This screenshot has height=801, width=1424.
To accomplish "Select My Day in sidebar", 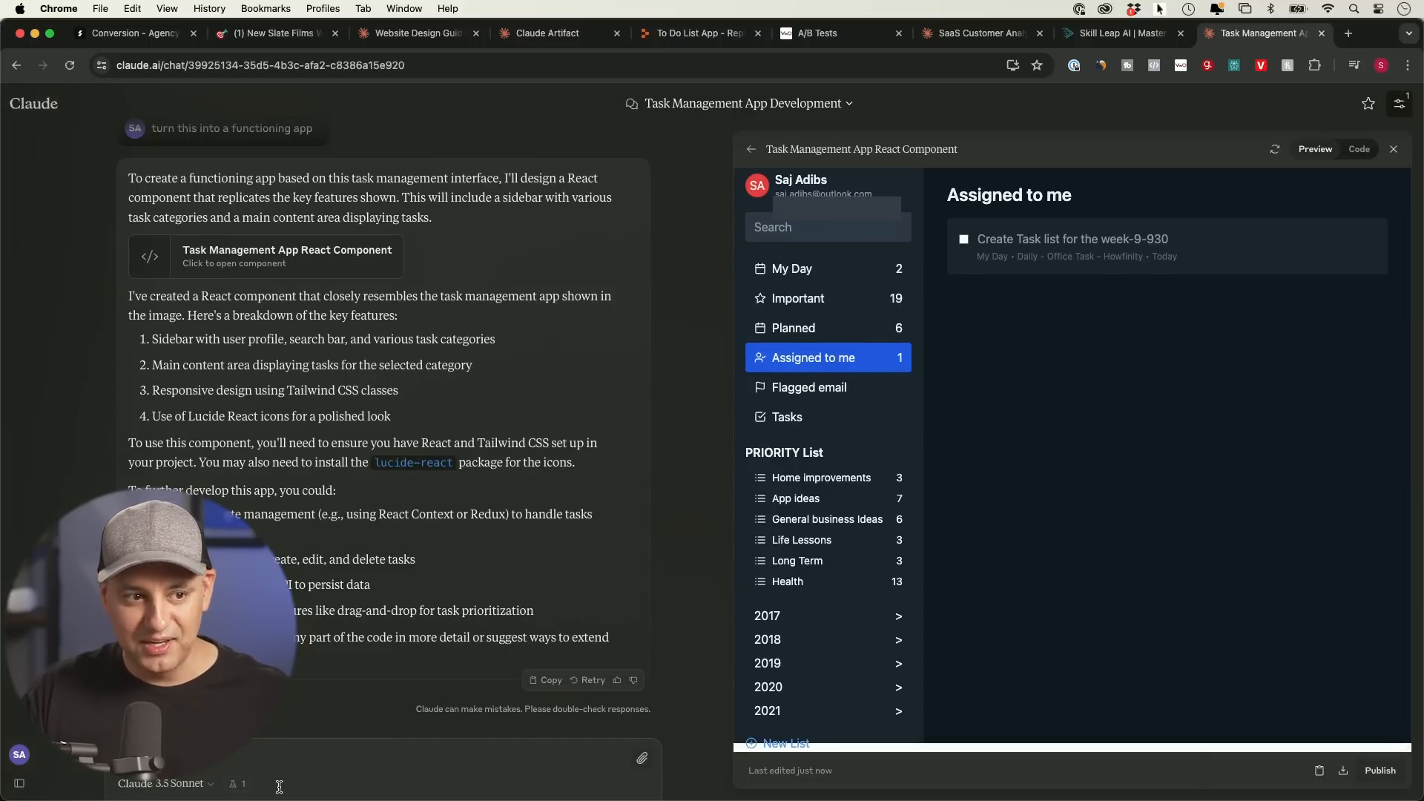I will coord(828,268).
